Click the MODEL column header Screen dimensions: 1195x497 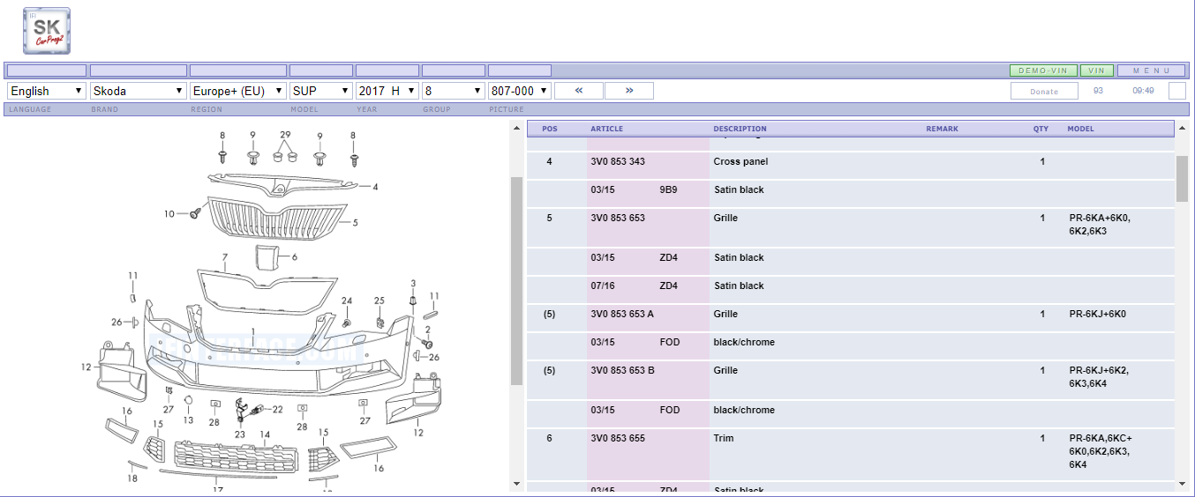(1080, 129)
